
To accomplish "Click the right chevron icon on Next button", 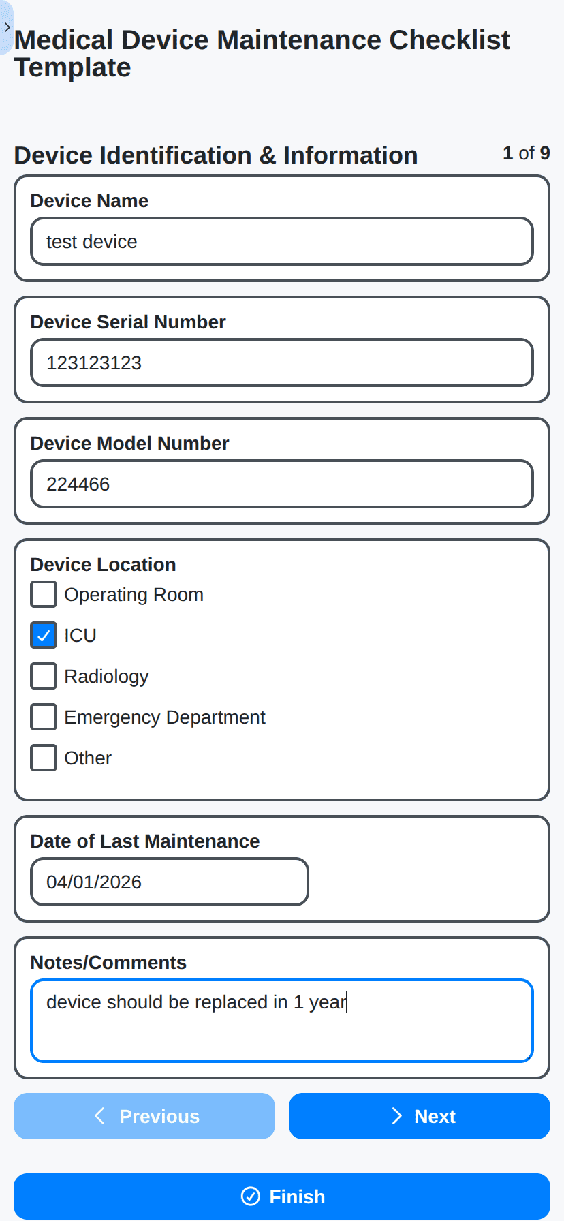I will [396, 1116].
